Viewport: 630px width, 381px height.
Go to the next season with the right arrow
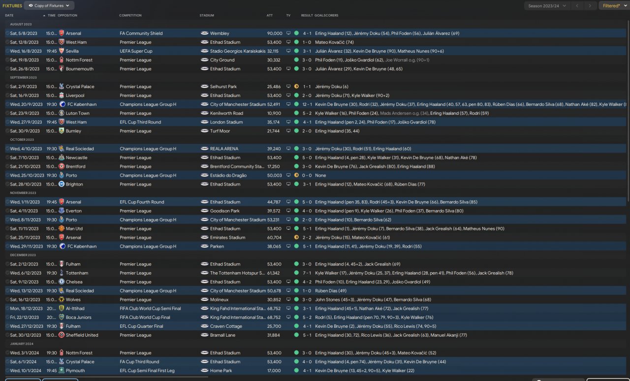pyautogui.click(x=590, y=6)
